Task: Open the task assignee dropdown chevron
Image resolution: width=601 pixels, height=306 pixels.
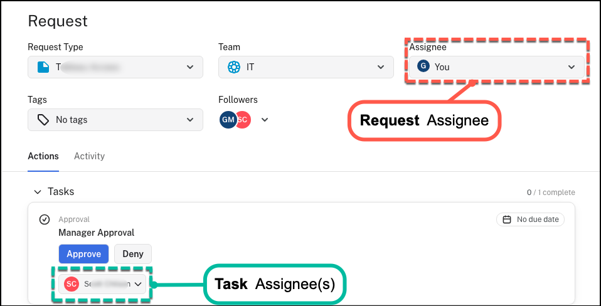Action: pos(138,284)
